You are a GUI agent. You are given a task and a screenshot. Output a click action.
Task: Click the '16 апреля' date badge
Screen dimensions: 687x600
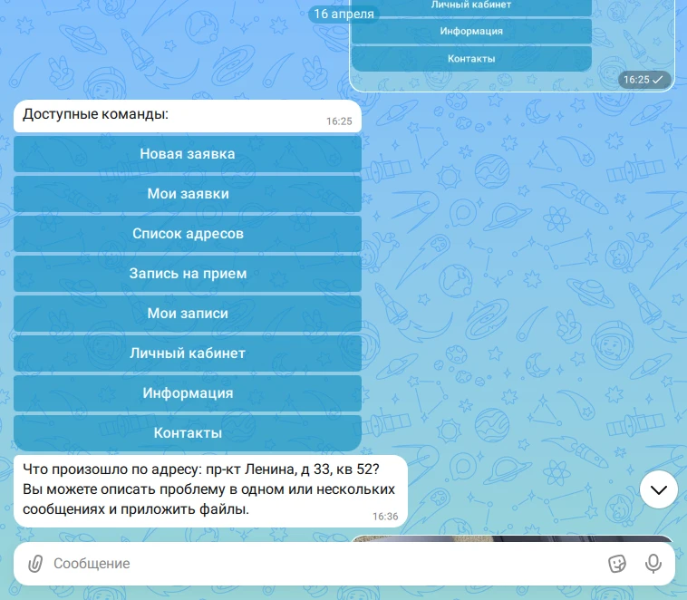point(343,14)
